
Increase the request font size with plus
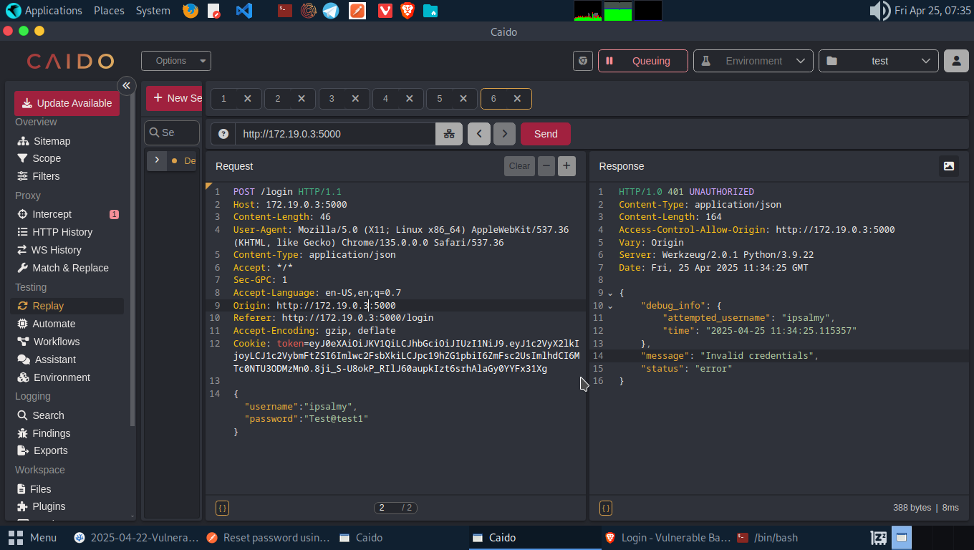pos(566,166)
